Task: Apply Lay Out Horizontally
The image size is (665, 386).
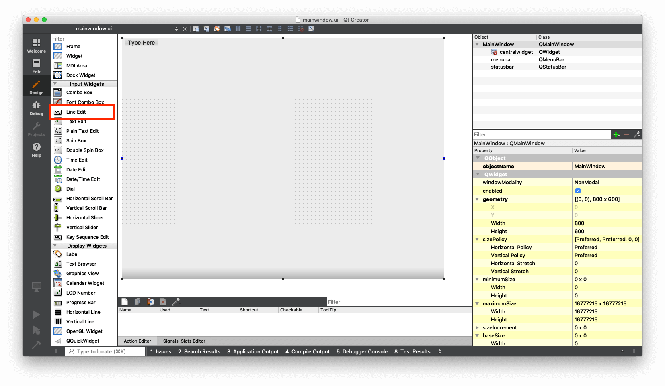Action: click(x=238, y=28)
